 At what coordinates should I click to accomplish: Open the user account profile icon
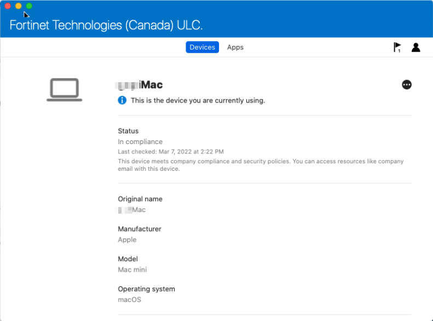(x=416, y=48)
